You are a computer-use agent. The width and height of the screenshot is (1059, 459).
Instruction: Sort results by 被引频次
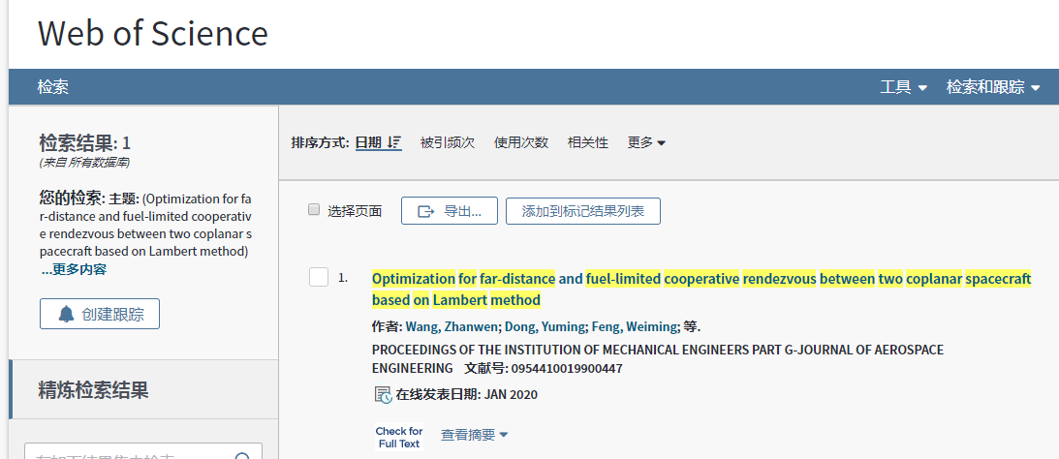tap(448, 142)
